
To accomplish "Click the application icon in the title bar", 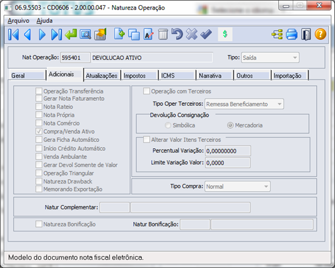I will click(x=8, y=8).
